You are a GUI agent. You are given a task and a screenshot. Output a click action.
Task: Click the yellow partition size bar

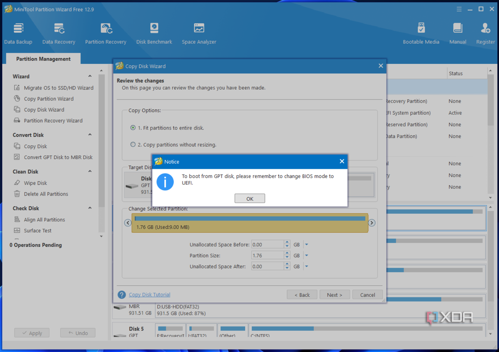[250, 223]
